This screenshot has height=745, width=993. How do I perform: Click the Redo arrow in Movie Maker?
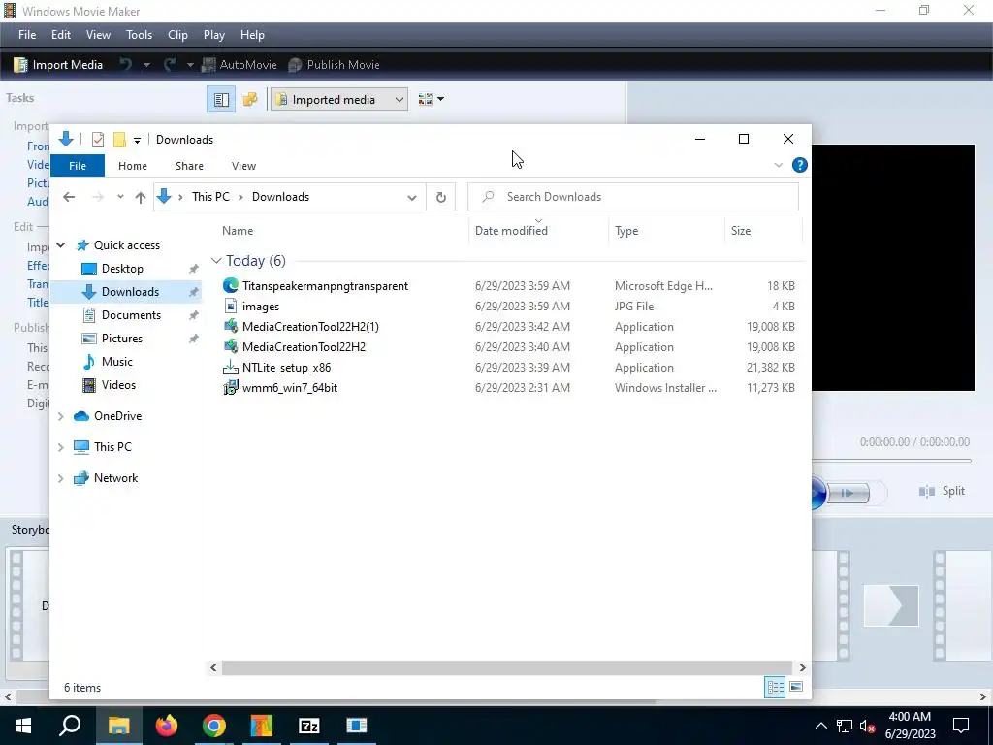pos(170,65)
